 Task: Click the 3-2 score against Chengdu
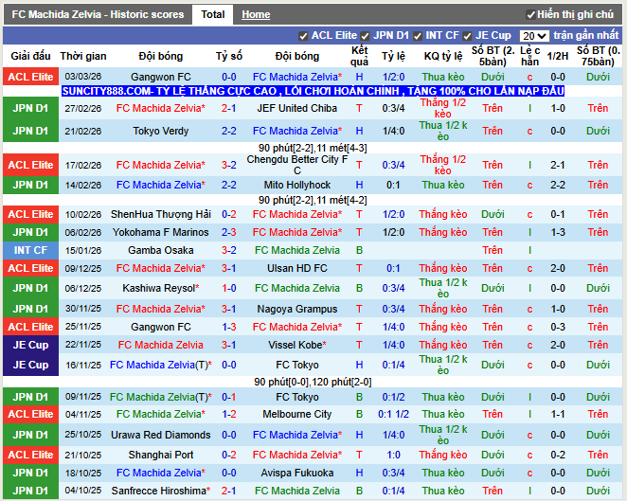[x=229, y=165]
